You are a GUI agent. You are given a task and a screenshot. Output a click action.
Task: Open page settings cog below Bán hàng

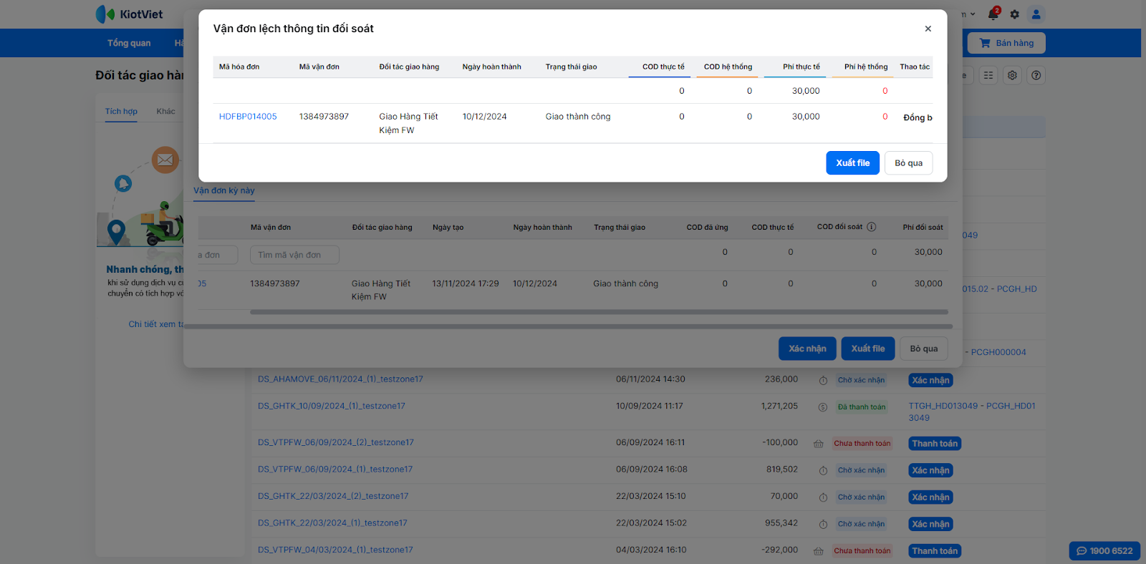(1012, 75)
